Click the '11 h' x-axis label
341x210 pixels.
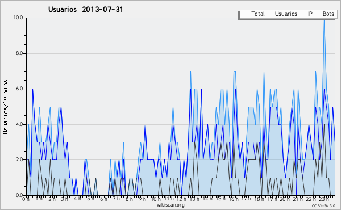[169, 199]
